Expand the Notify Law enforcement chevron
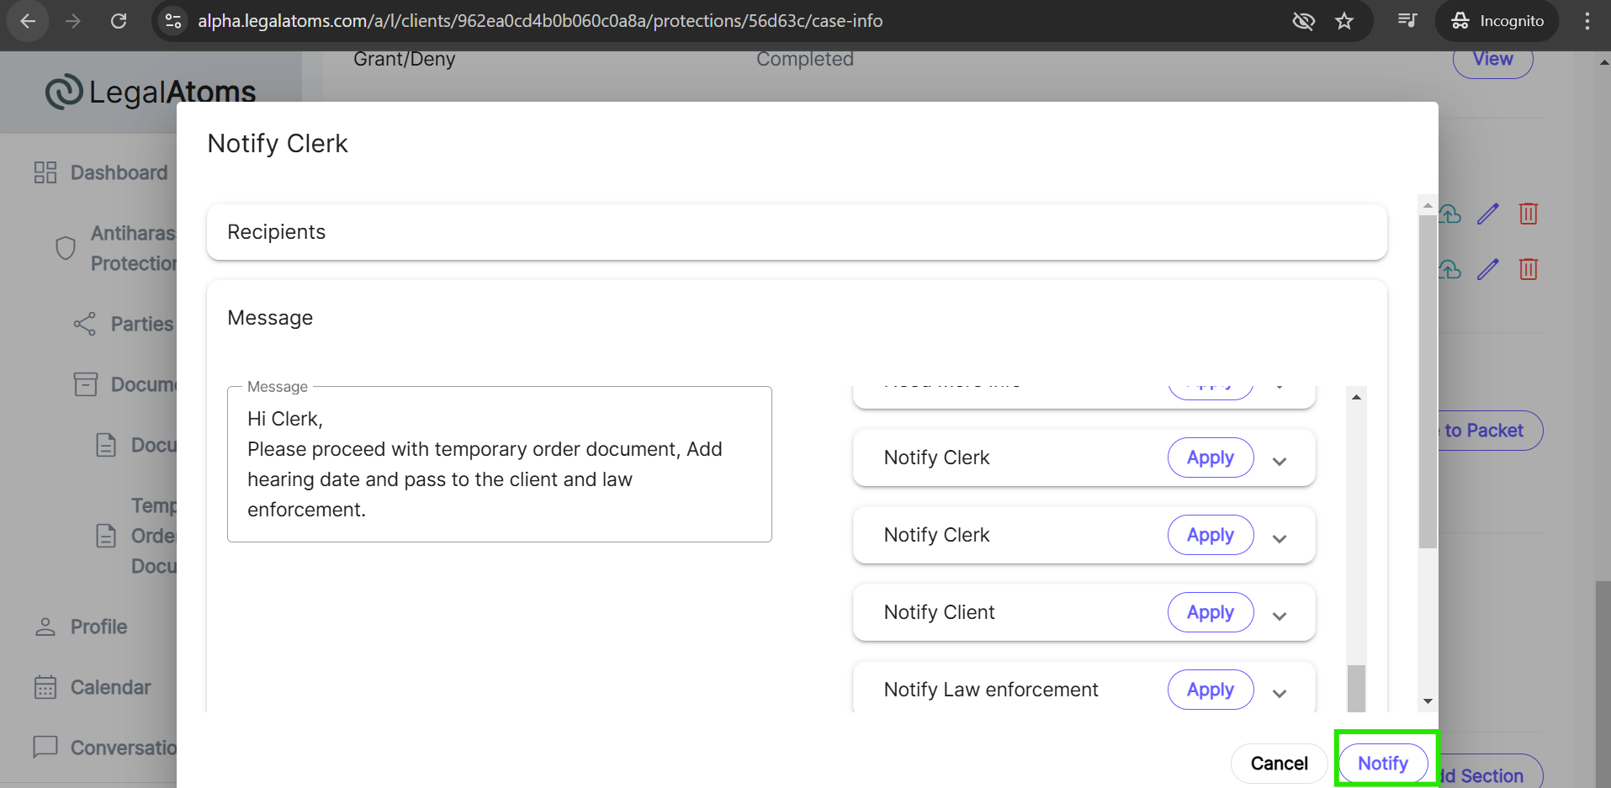The width and height of the screenshot is (1611, 788). pos(1280,693)
